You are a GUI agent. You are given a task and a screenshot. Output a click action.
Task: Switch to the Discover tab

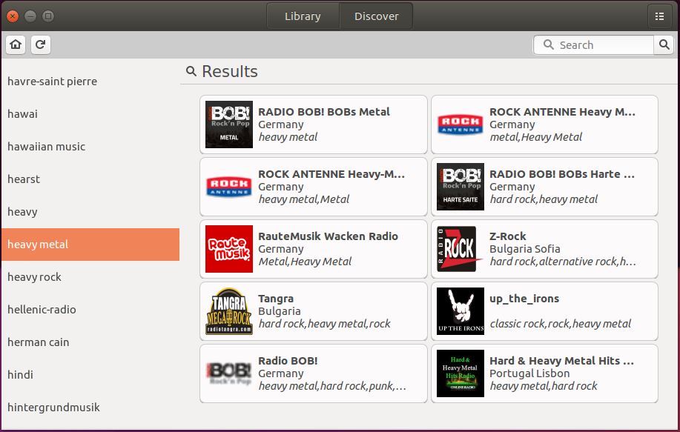[x=376, y=16]
